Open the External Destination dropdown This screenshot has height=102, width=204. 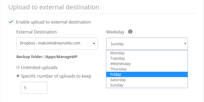[57, 43]
